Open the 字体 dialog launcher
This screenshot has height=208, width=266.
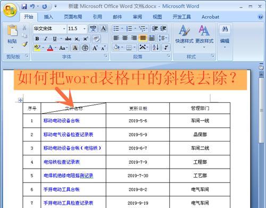coord(106,56)
